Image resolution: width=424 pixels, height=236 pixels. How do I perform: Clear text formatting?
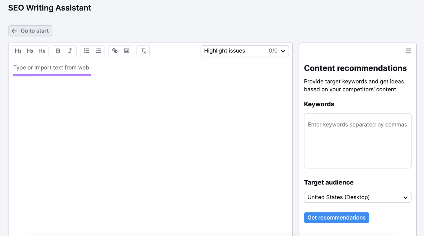143,51
